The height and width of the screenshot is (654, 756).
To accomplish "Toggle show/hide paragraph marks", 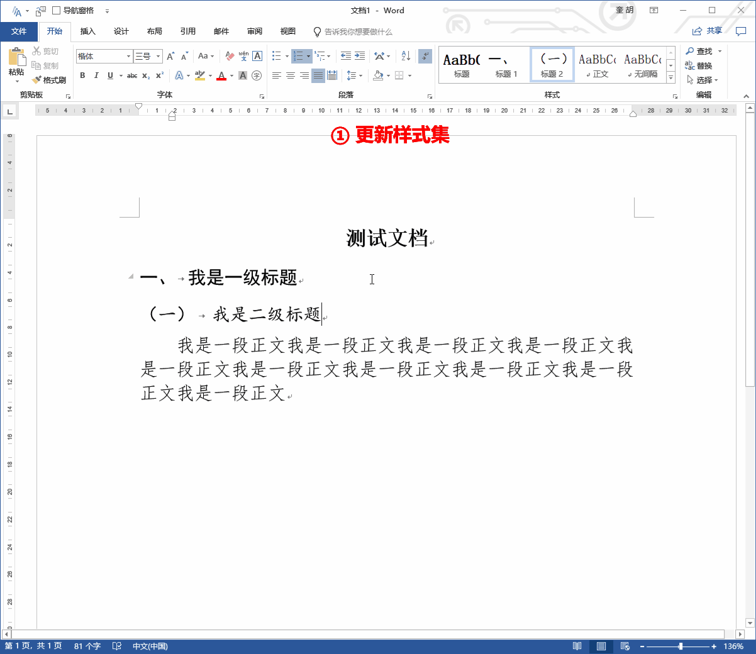I will click(x=425, y=56).
